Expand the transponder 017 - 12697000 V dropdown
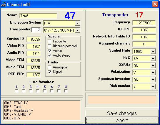Image resolution: width=160 pixels, height=125 pixels. (78, 30)
